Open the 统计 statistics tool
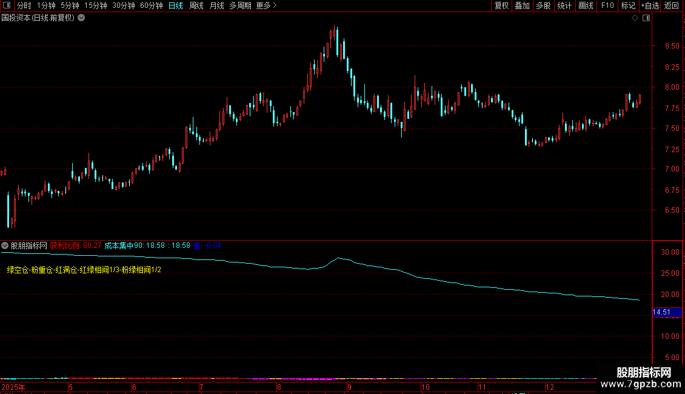Screen dimensions: 685x394 pyautogui.click(x=564, y=5)
